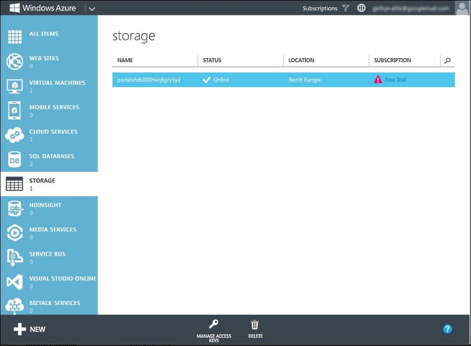Viewport: 471px width, 346px height.
Task: Click the subscriptions filter funnel icon
Action: 346,8
